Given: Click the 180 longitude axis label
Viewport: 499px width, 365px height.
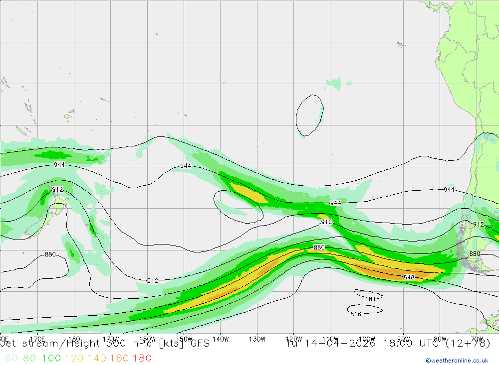Looking at the screenshot, I should click(x=74, y=339).
